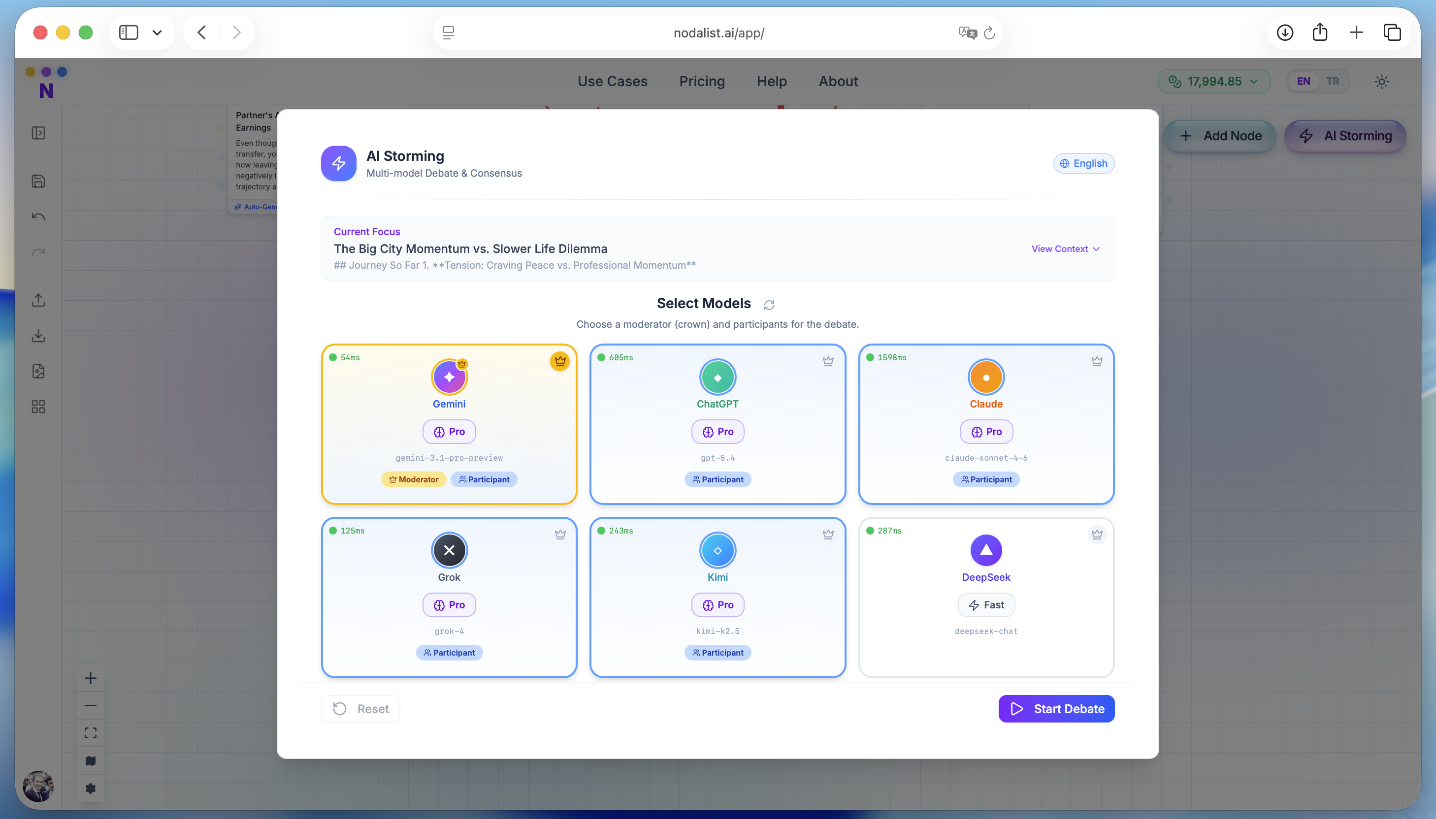Image resolution: width=1436 pixels, height=819 pixels.
Task: Toggle the light/dark theme sun icon
Action: coord(1381,82)
